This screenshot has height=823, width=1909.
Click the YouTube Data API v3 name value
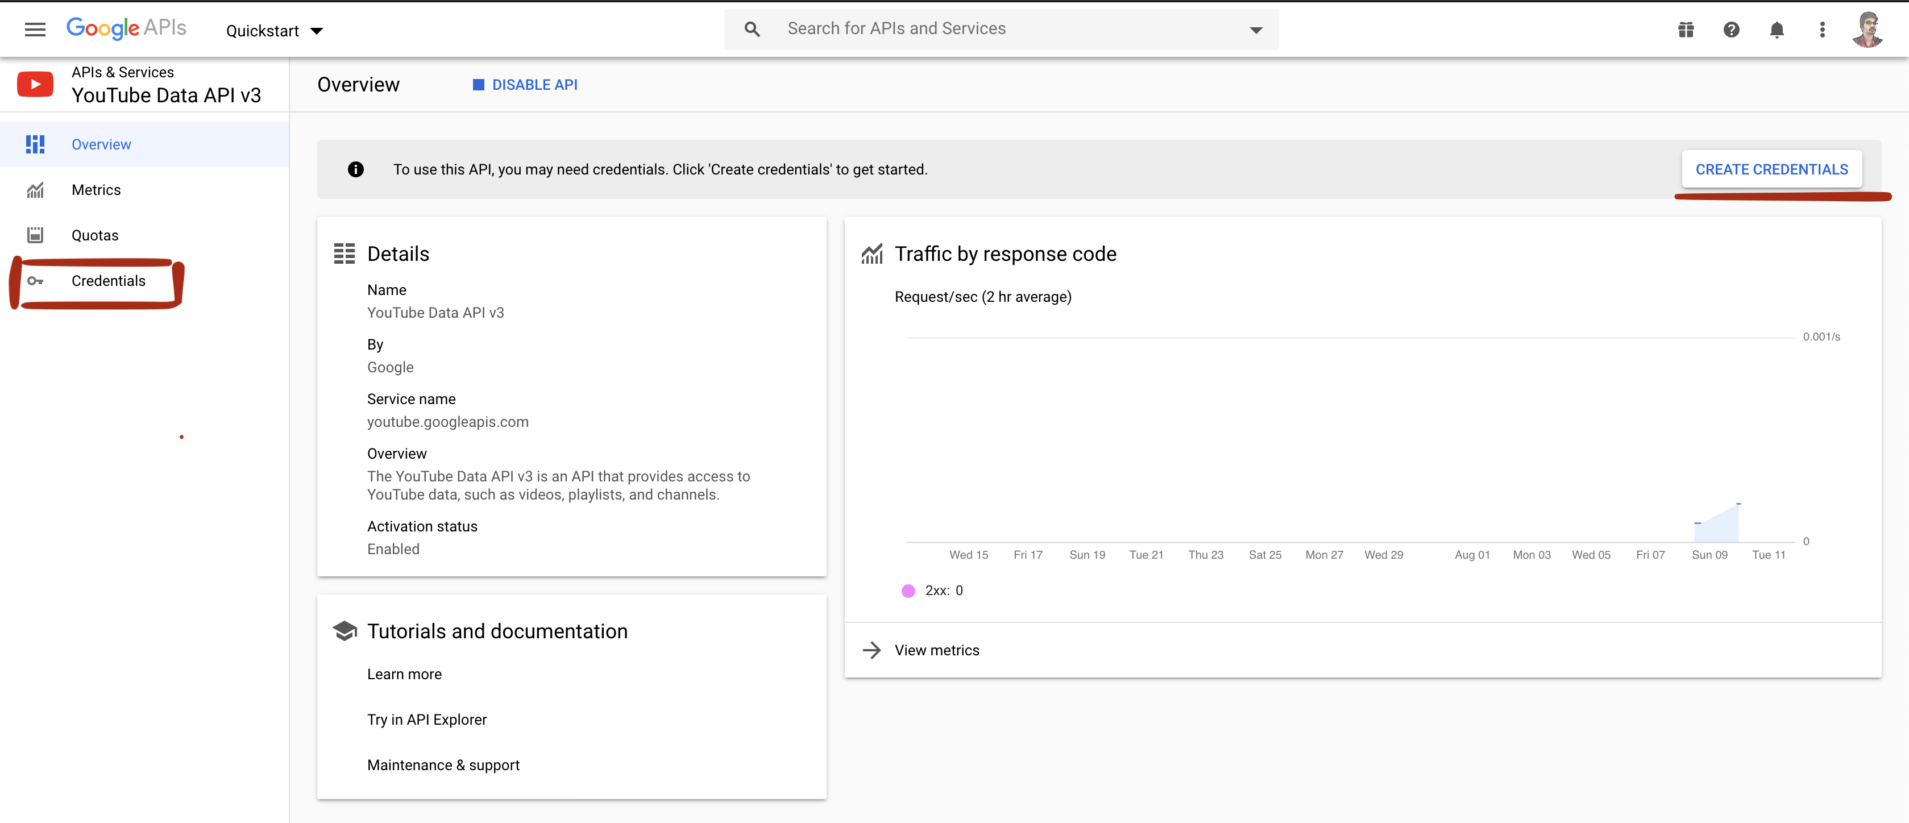click(435, 313)
